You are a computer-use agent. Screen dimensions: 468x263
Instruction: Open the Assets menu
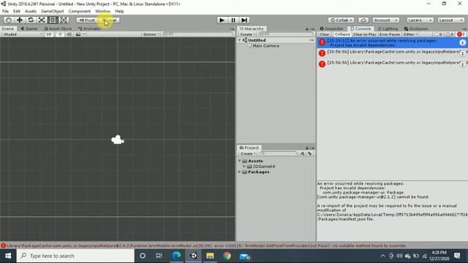point(31,11)
